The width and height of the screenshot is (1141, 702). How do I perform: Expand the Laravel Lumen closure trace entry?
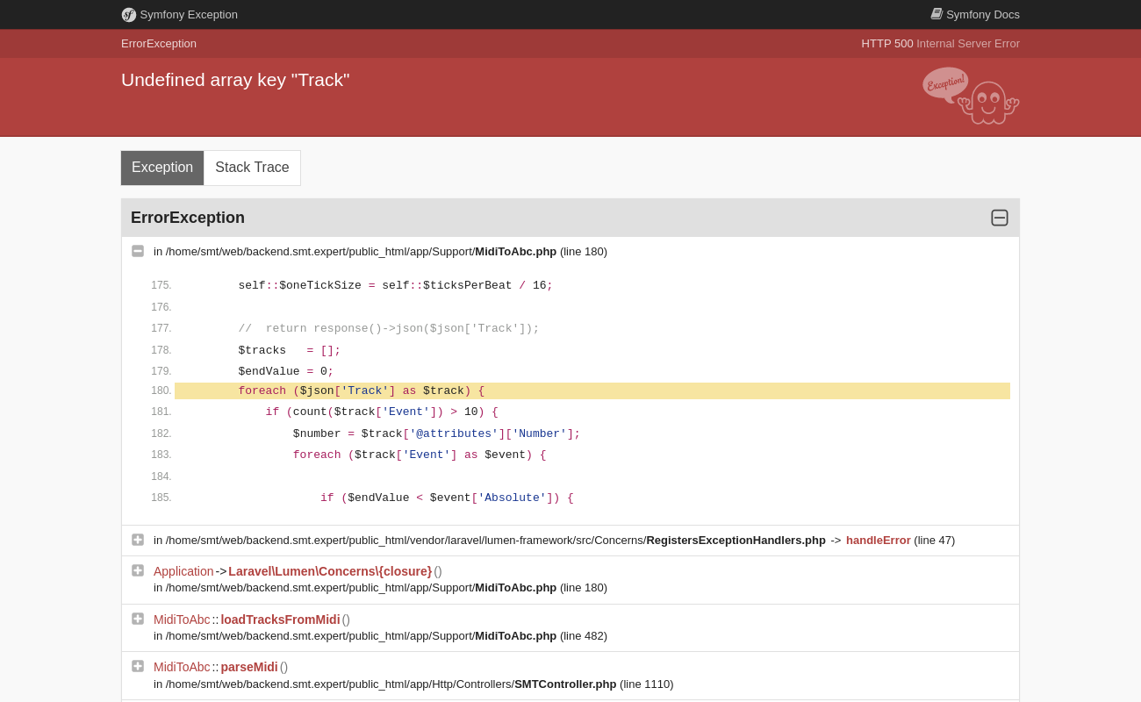coord(138,570)
